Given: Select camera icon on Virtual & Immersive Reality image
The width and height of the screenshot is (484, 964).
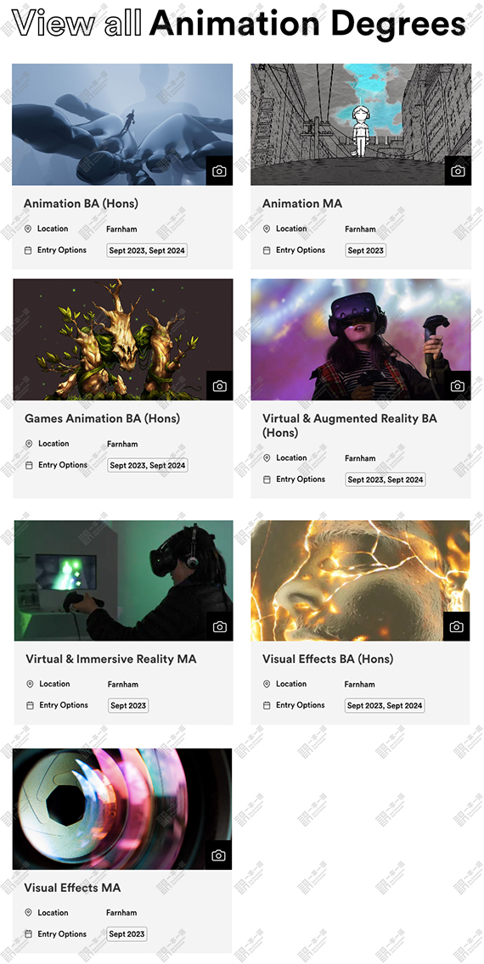Looking at the screenshot, I should click(x=220, y=626).
